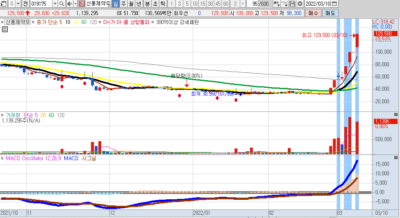Choose the 45 interval button

(x=218, y=4)
